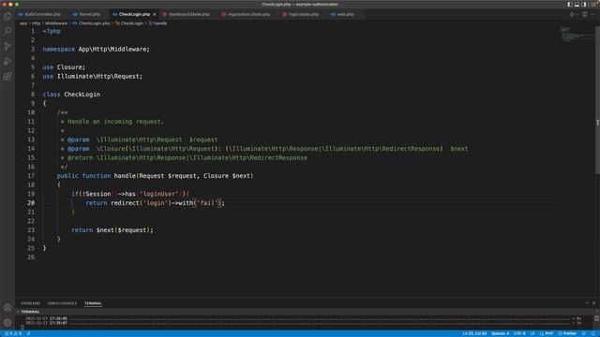
Task: Maximize the panel with the up chevron
Action: 587,303
